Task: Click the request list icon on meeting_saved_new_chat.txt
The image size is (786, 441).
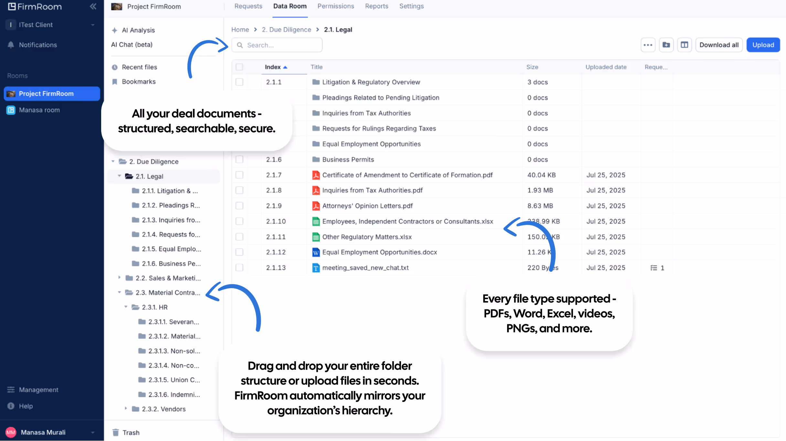Action: coord(653,268)
